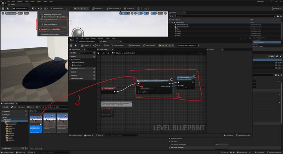Toggle Hide Unrelated in Blueprint toolbar

coord(117,46)
